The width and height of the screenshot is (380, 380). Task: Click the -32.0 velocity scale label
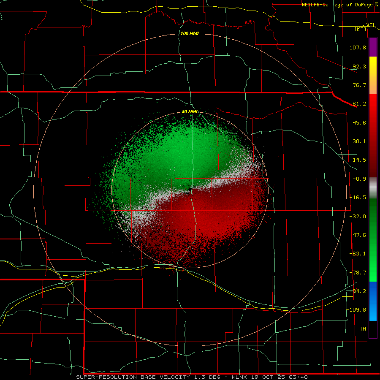pyautogui.click(x=358, y=217)
